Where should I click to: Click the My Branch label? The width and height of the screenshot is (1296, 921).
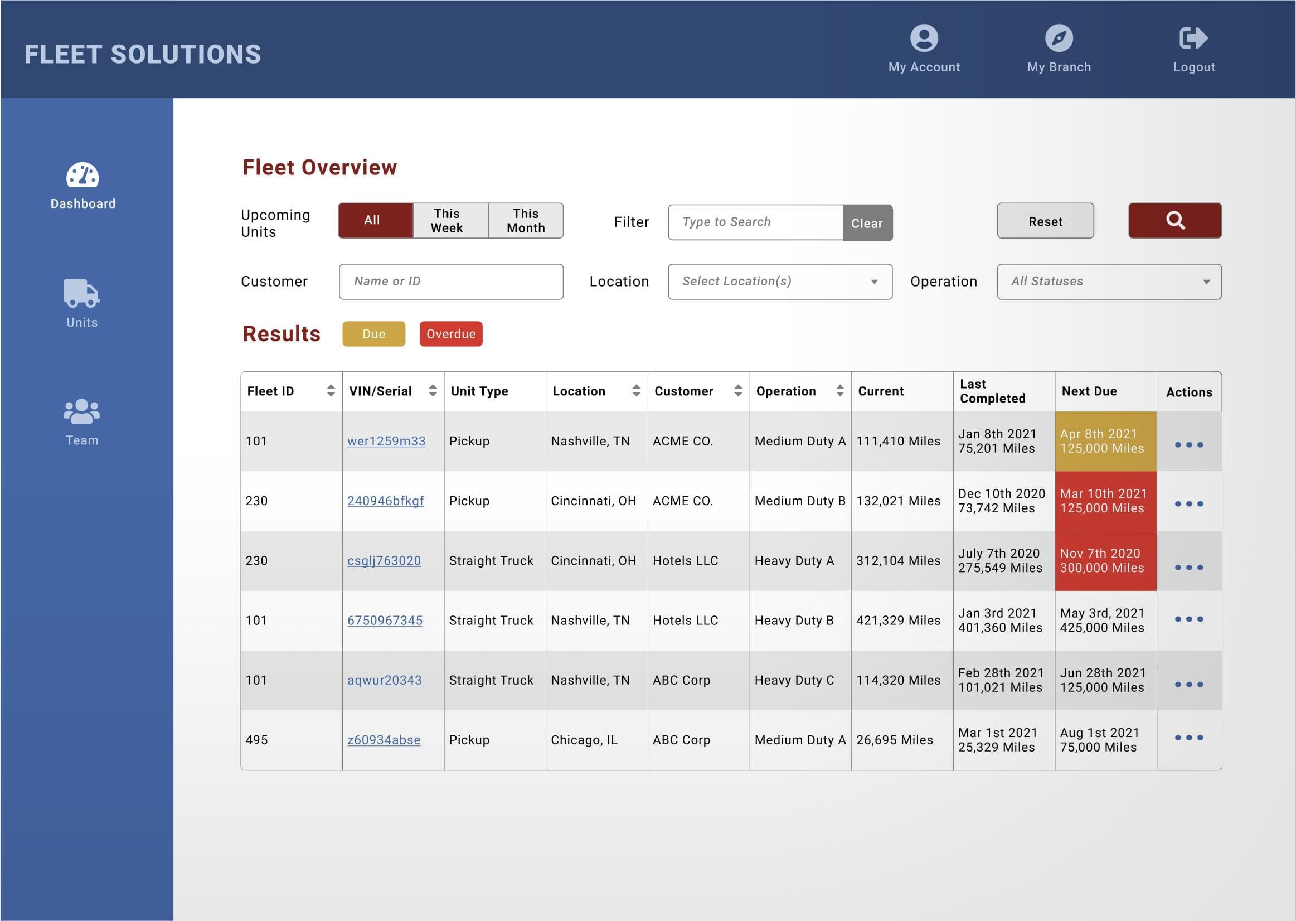[x=1059, y=67]
